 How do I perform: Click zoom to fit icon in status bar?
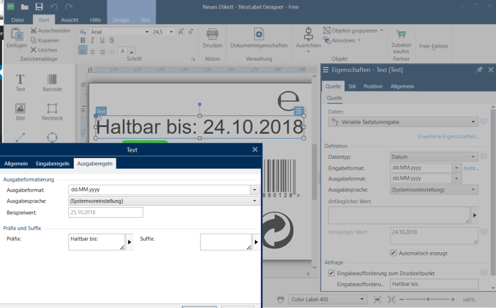[x=377, y=299]
